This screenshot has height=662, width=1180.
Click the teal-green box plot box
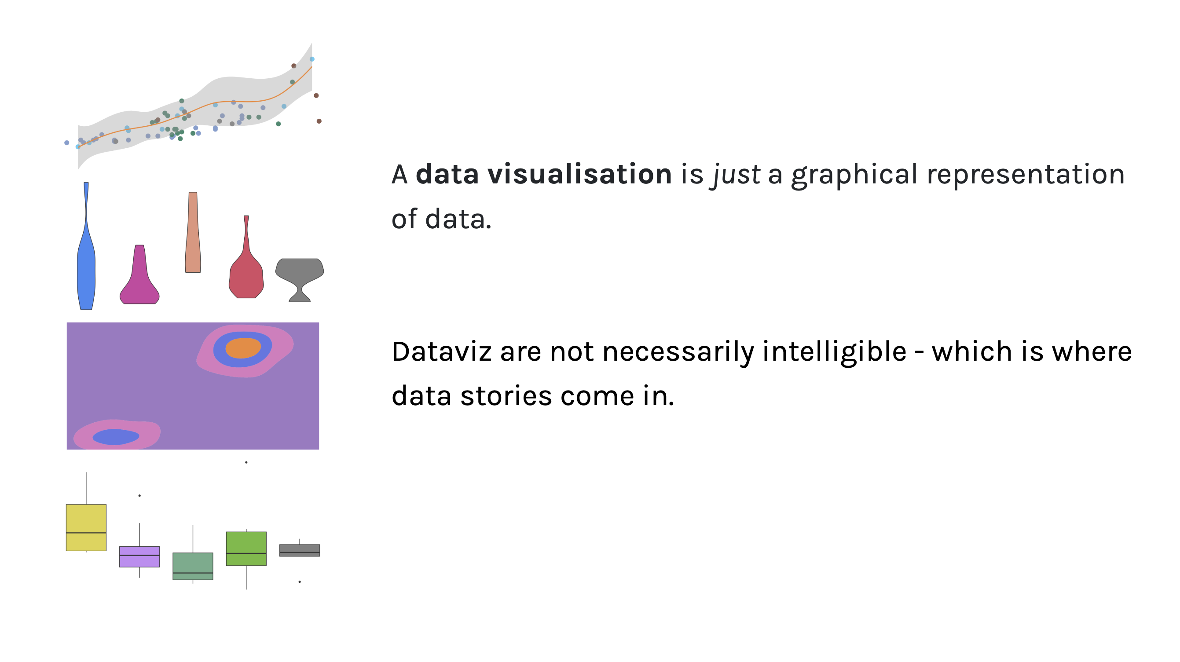(193, 563)
